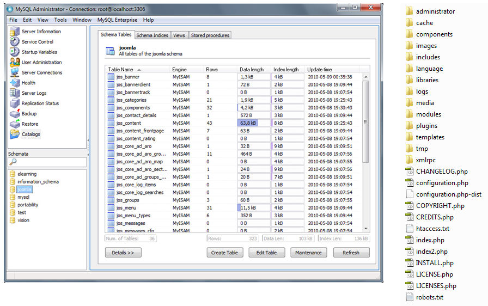Click the configuration.php file icon

(x=409, y=183)
